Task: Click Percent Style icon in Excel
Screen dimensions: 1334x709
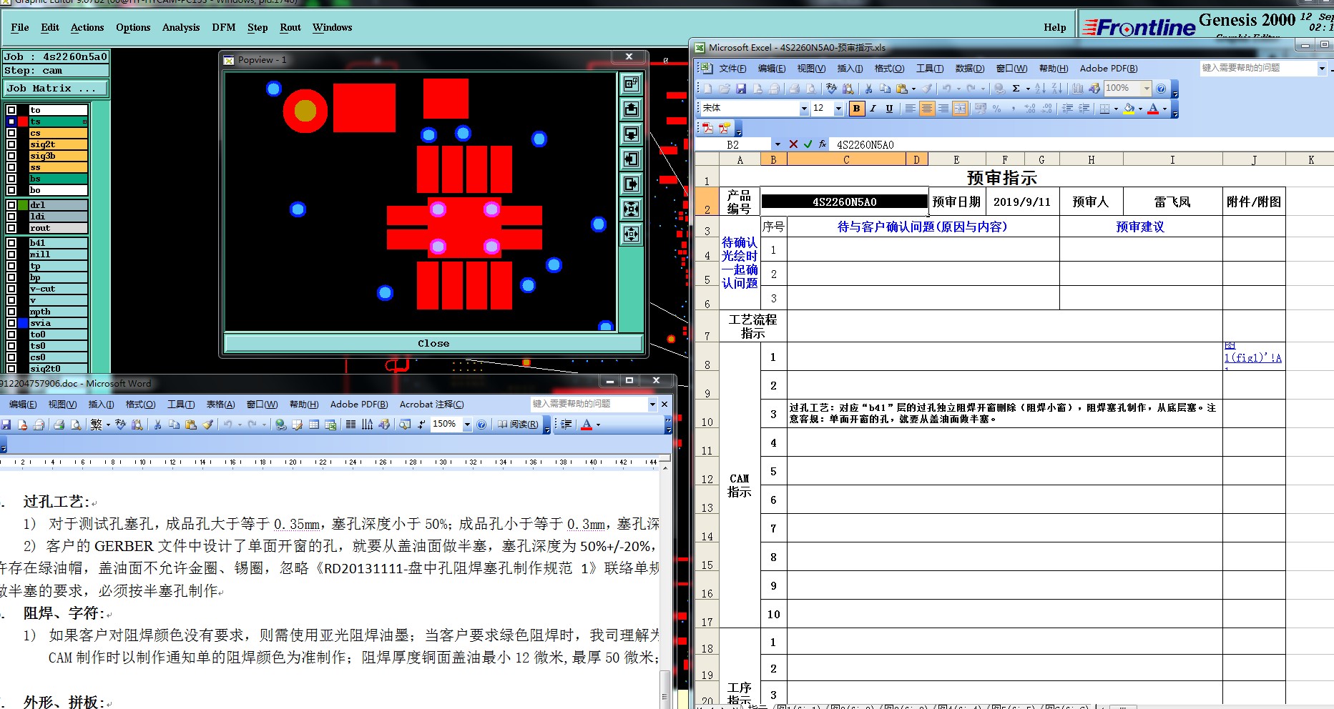Action: coord(996,109)
